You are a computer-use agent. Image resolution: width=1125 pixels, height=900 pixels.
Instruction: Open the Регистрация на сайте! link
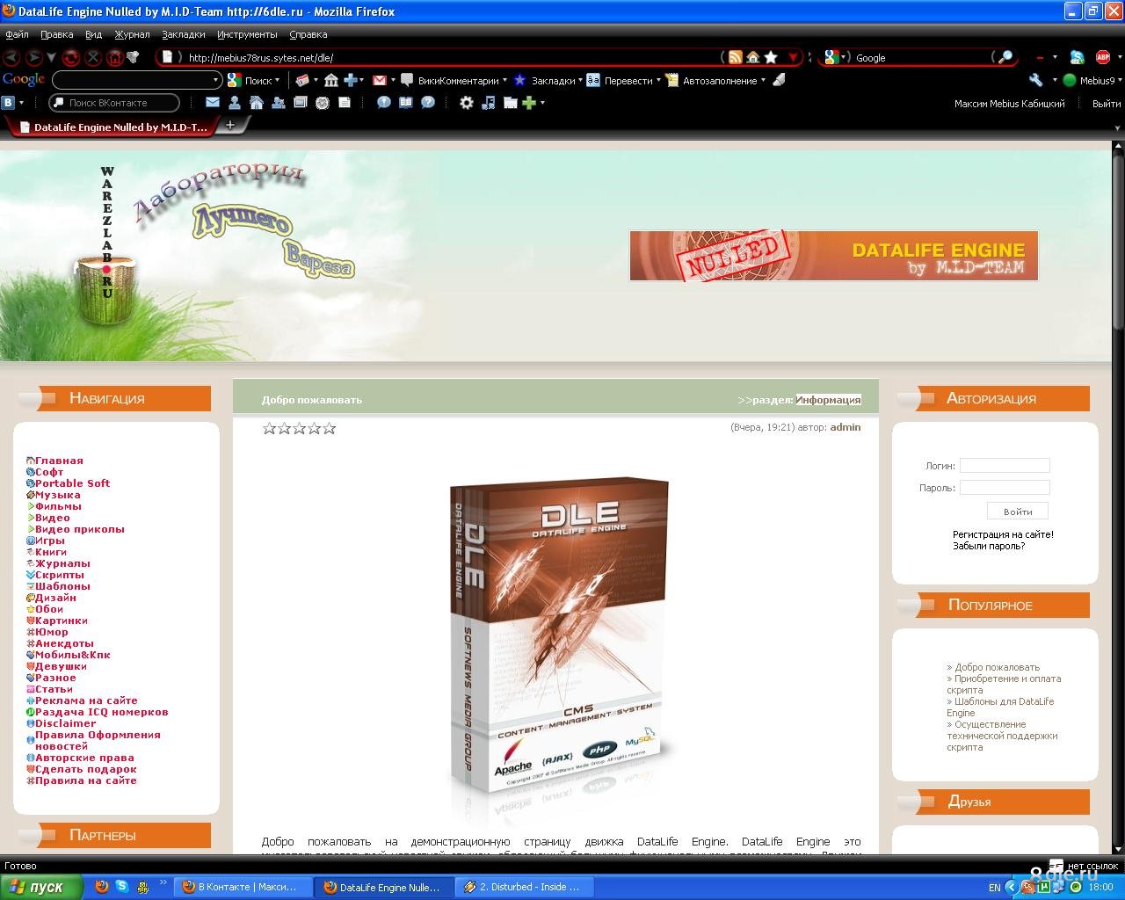1003,534
